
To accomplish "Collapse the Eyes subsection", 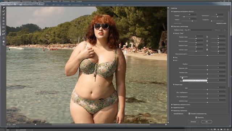I will 174,33.
